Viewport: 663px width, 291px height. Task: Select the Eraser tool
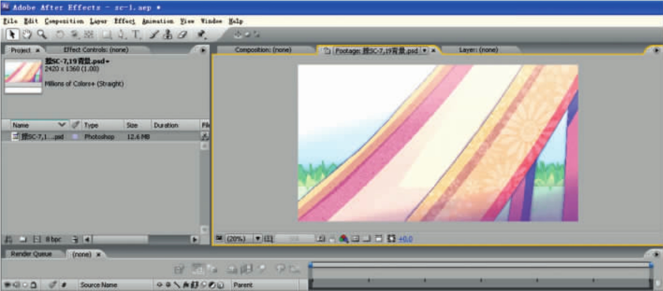click(182, 35)
